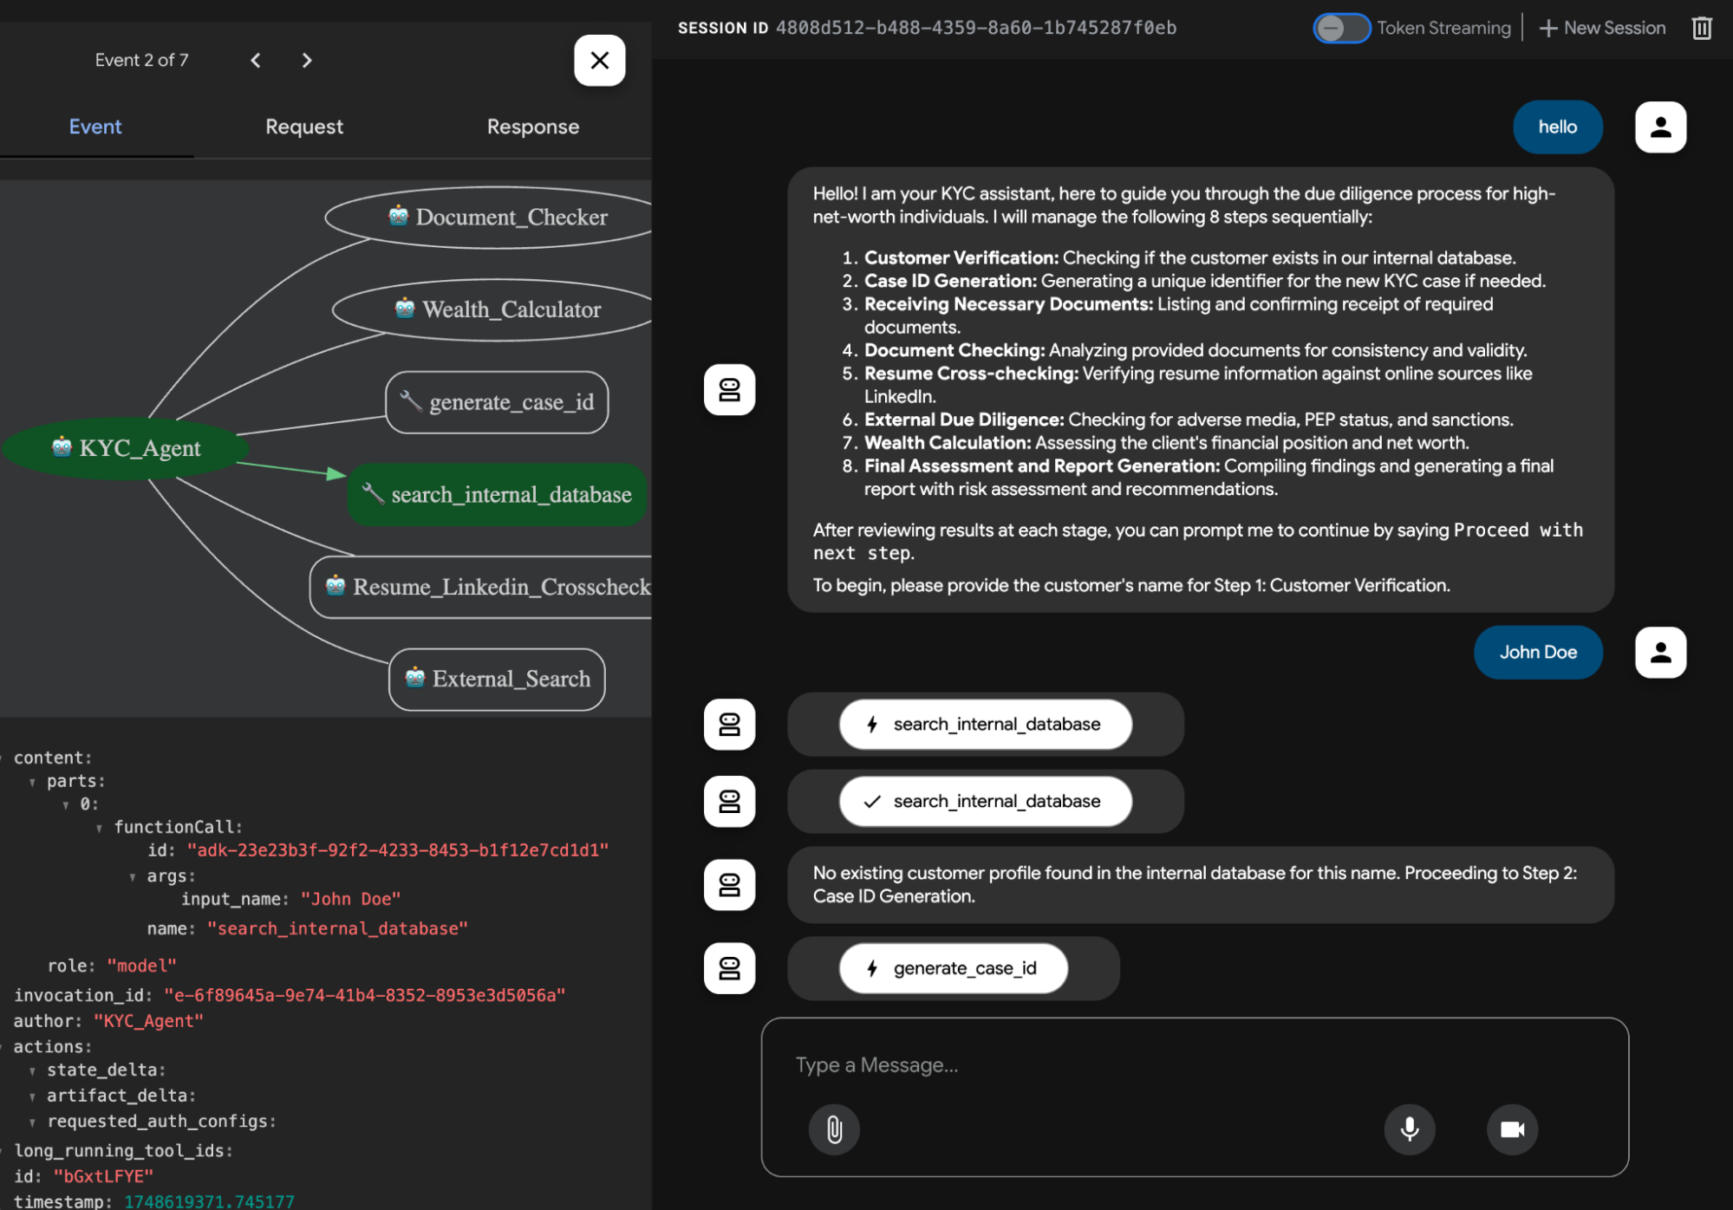This screenshot has height=1210, width=1733.
Task: Start a New Session
Action: point(1600,28)
